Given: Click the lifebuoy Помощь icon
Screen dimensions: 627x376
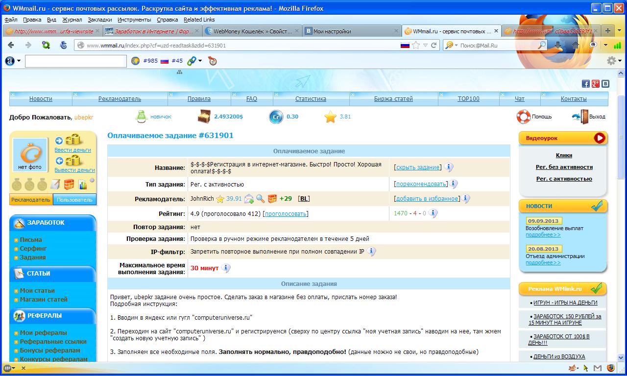Looking at the screenshot, I should [523, 117].
